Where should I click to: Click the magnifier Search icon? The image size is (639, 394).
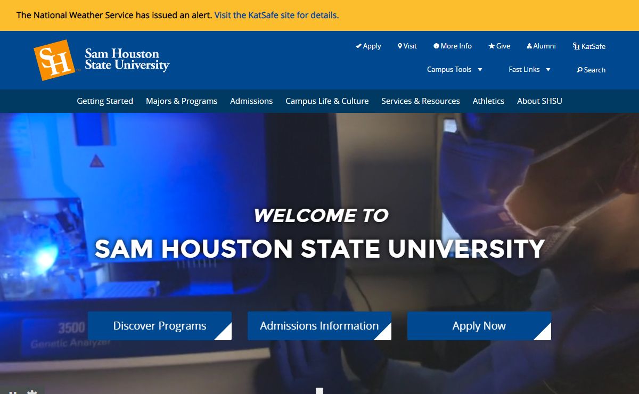point(579,70)
